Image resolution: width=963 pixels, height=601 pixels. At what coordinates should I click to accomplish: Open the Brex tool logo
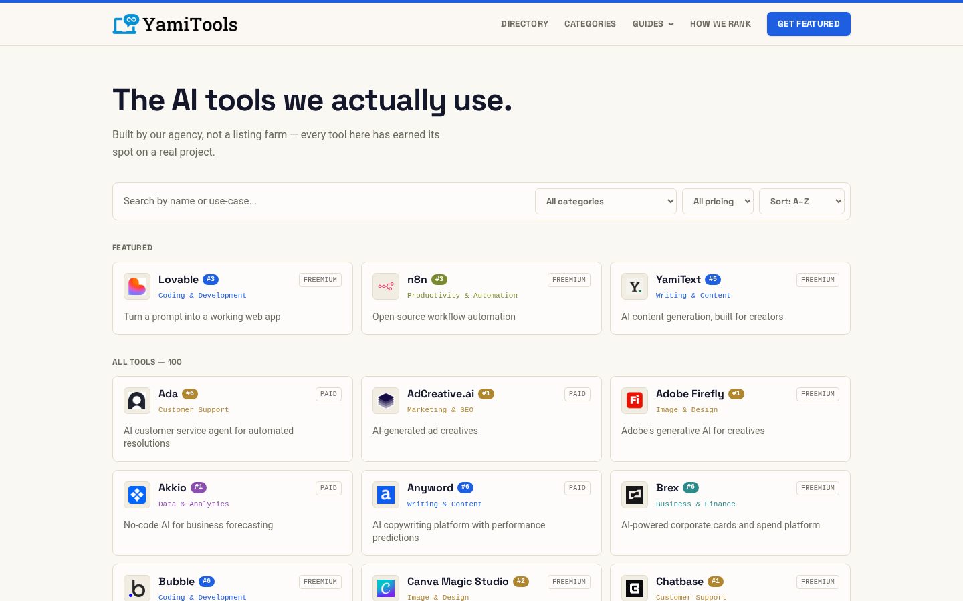coord(635,495)
